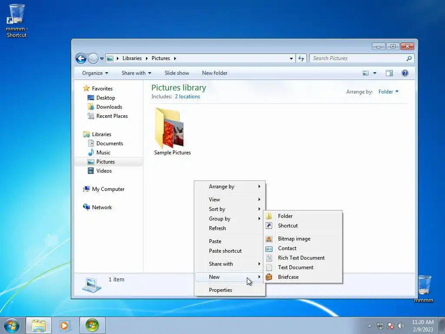Open the Share with toolbar dropdown

136,73
